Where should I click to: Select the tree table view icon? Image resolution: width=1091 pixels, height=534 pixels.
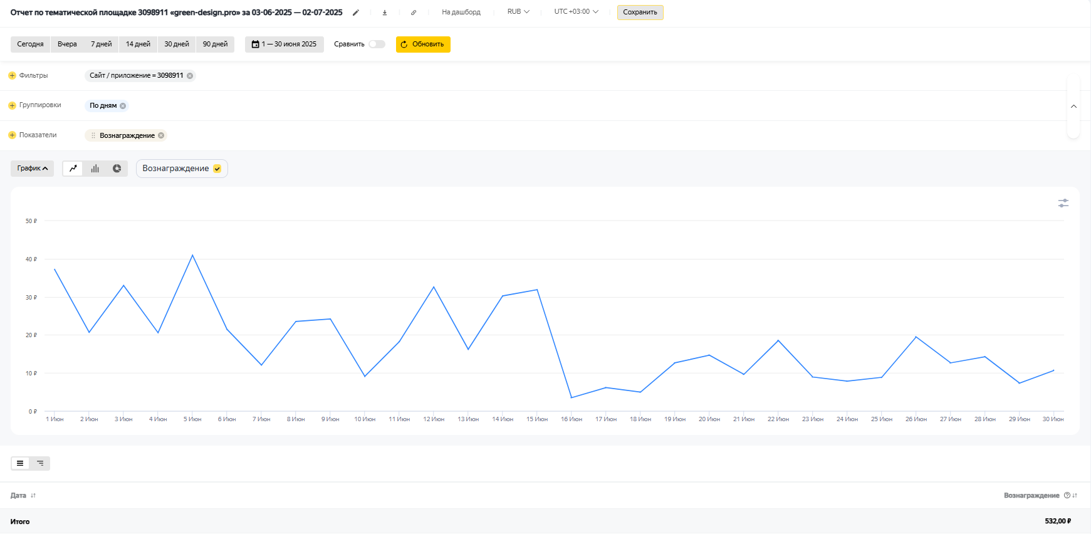tap(40, 463)
